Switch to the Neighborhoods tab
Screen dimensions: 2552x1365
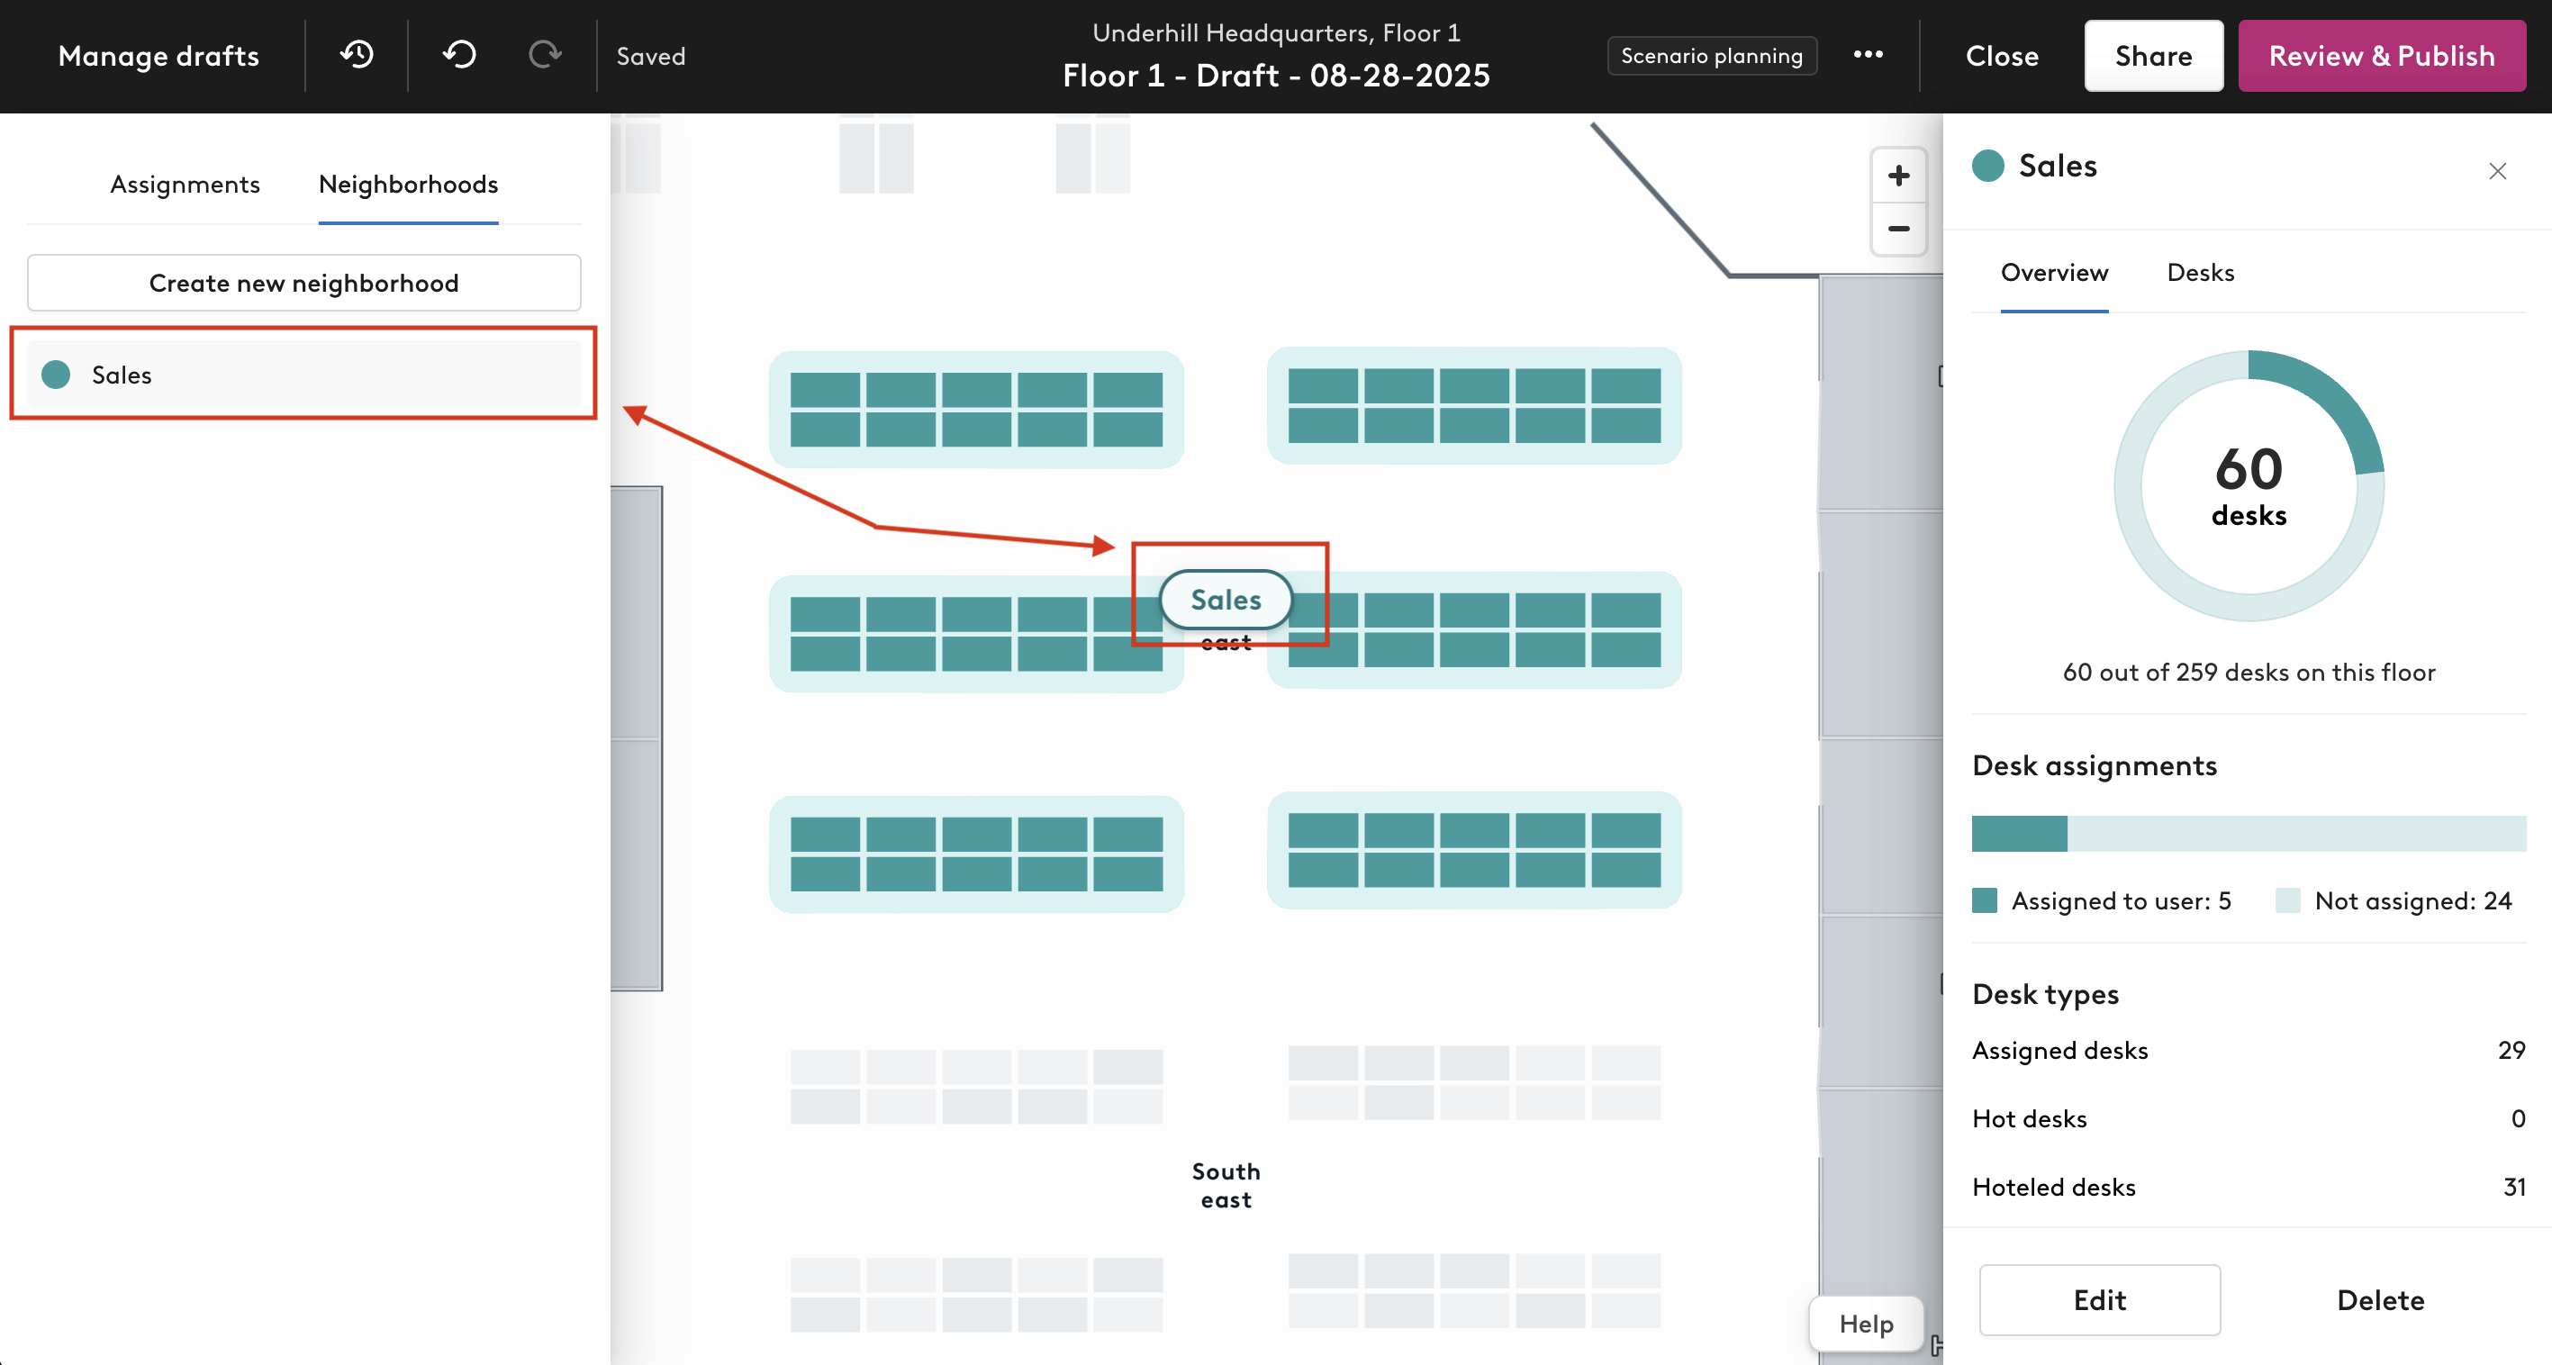pyautogui.click(x=408, y=185)
